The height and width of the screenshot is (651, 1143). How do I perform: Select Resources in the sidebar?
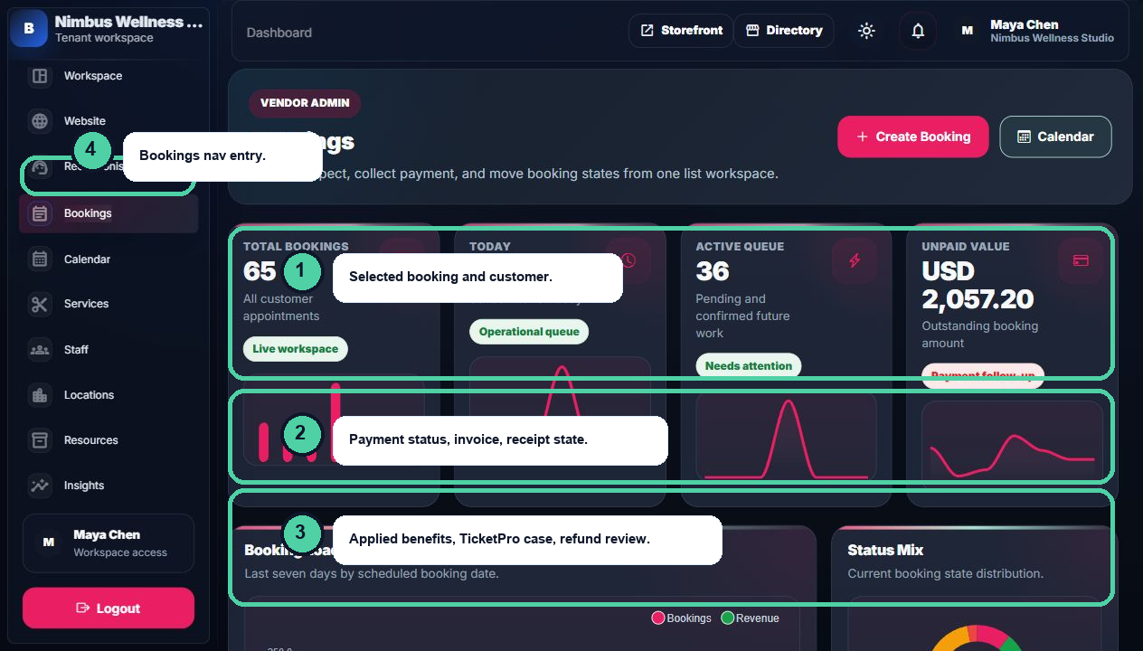(109, 440)
